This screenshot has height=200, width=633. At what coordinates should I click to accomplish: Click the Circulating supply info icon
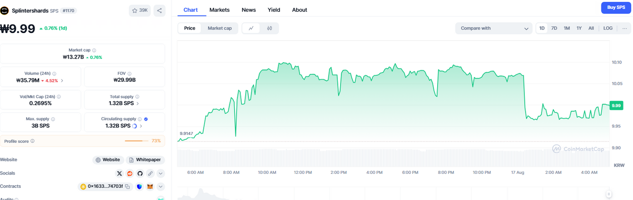point(140,119)
